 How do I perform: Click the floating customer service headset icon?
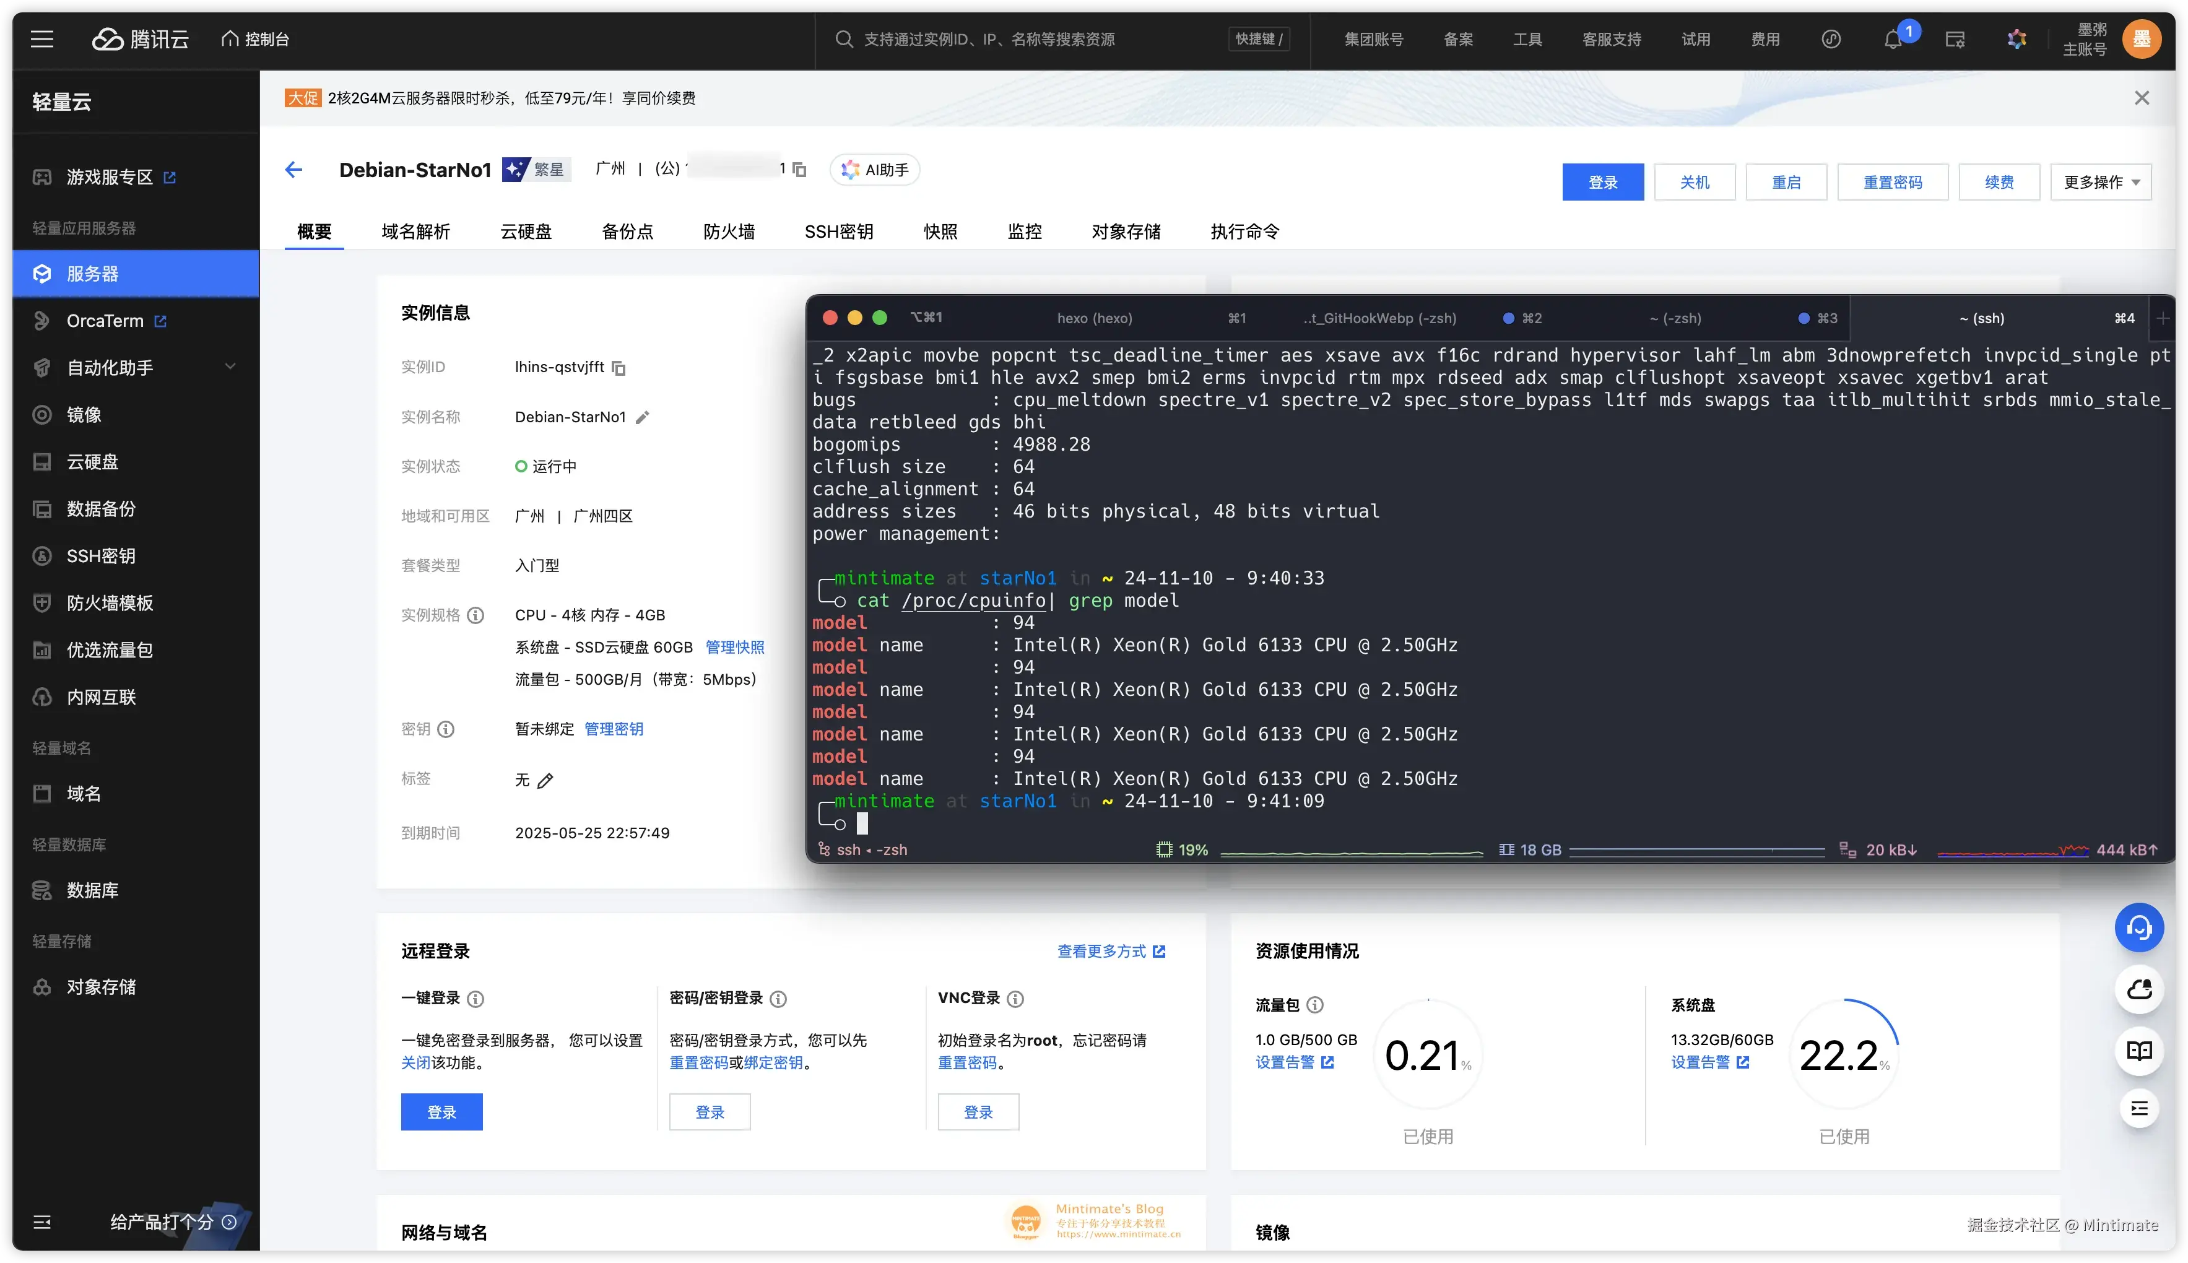[2138, 927]
